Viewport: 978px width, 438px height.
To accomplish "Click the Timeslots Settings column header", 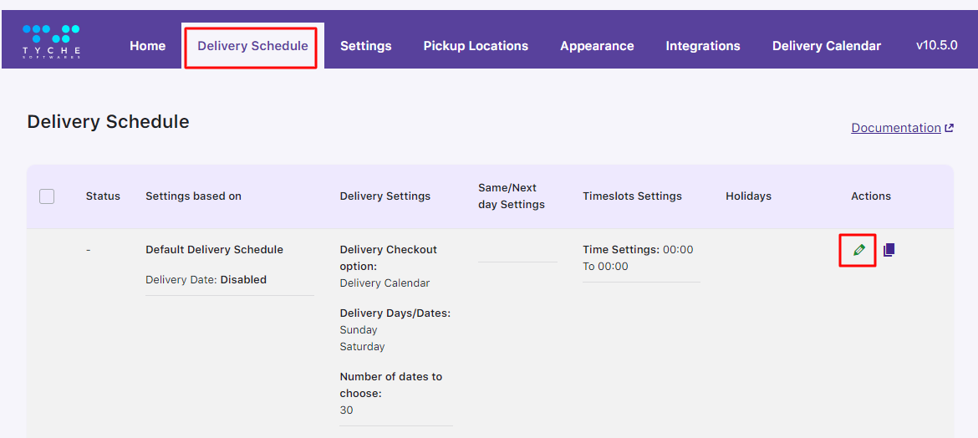I will 632,196.
